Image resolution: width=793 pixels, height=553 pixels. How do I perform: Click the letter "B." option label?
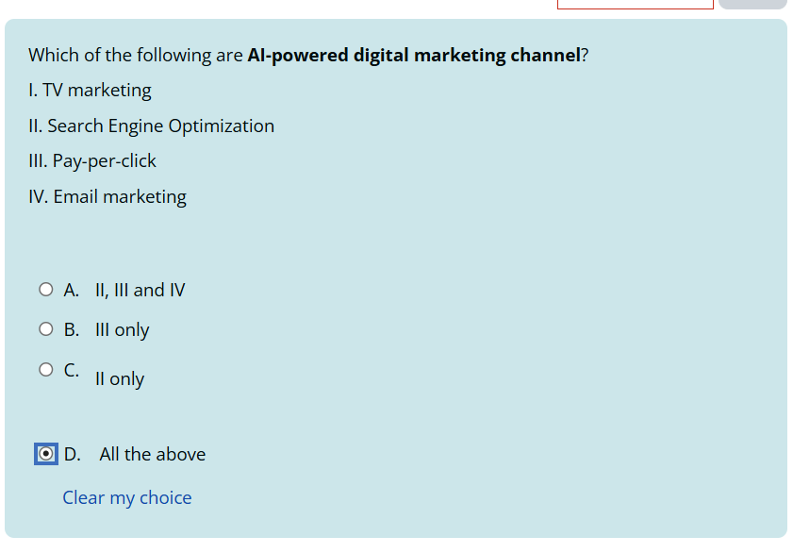[72, 330]
